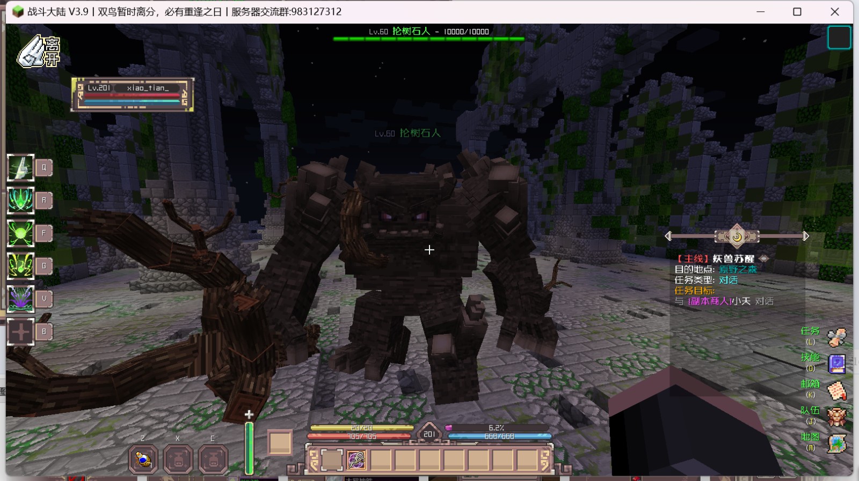
Task: Activate the Q skill sword icon
Action: click(x=21, y=168)
